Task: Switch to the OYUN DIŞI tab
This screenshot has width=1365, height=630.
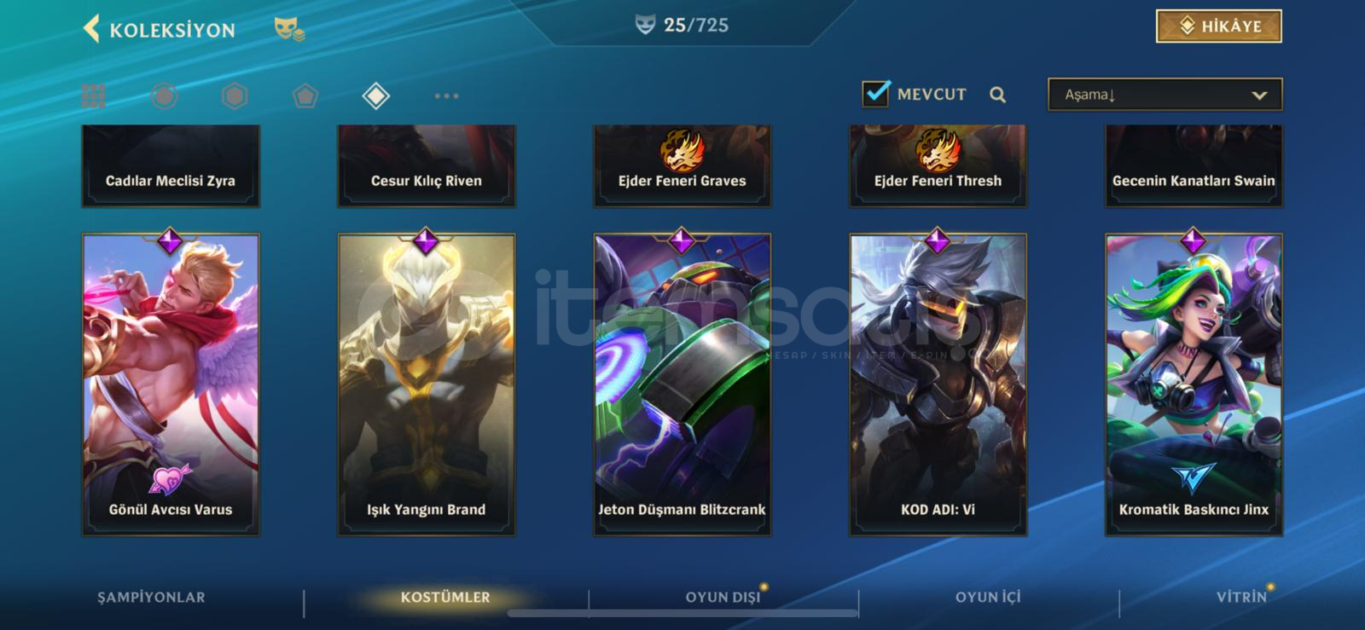Action: coord(723,597)
